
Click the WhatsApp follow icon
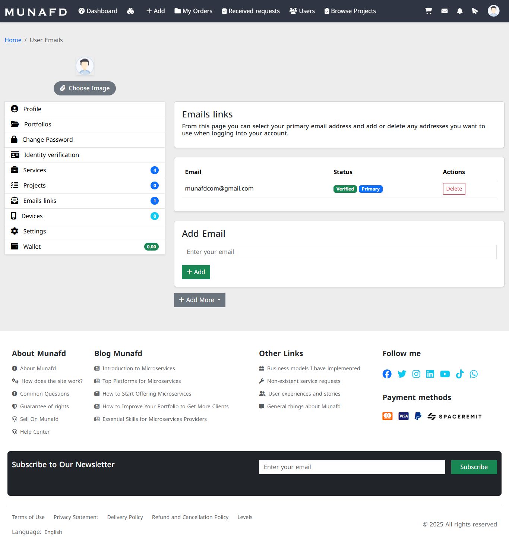click(474, 374)
